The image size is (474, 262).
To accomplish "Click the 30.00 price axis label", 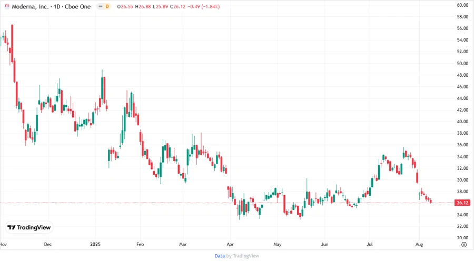I will (462, 180).
